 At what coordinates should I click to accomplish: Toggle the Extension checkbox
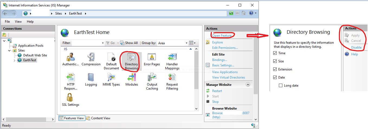tap(275, 69)
